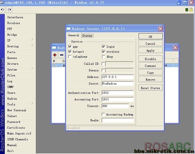Screen dimensions: 195x154
Task: Click the Comment button
Action: coord(151,66)
